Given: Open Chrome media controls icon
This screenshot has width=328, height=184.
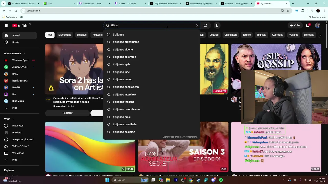Looking at the screenshot, I should click(x=312, y=11).
